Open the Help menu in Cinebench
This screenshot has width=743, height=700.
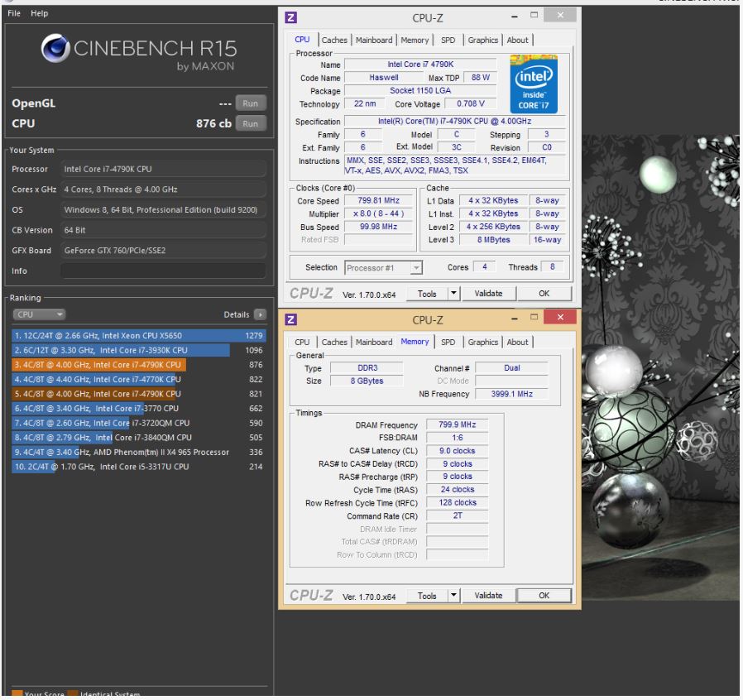[40, 13]
